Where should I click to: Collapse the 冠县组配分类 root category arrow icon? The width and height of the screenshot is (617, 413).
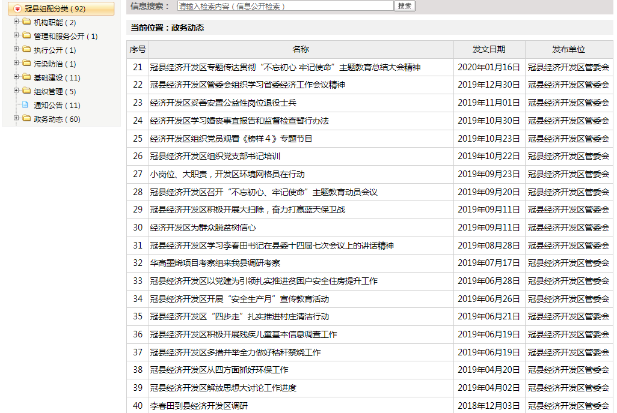coord(17,8)
